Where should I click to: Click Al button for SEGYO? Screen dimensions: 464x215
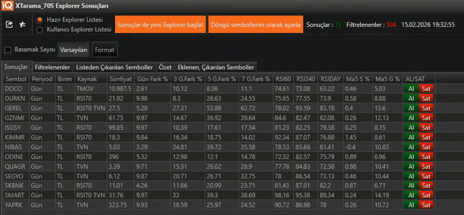pos(411,177)
